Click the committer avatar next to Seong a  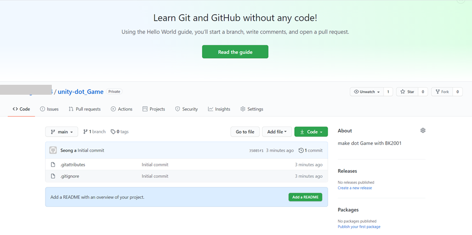(x=53, y=150)
